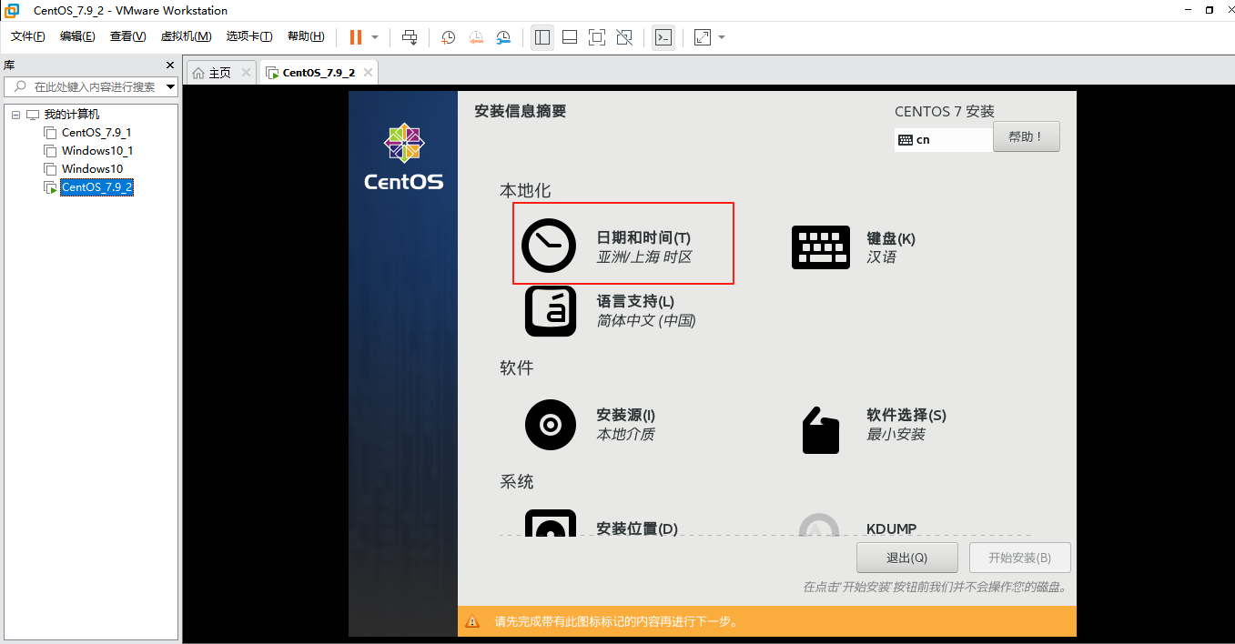Click the stretch guest display icon
Screen dimensions: 1235x644
click(702, 37)
